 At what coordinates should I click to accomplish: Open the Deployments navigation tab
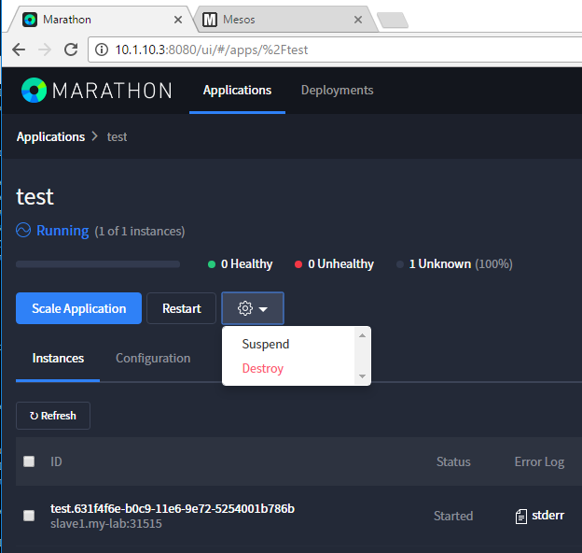(337, 91)
